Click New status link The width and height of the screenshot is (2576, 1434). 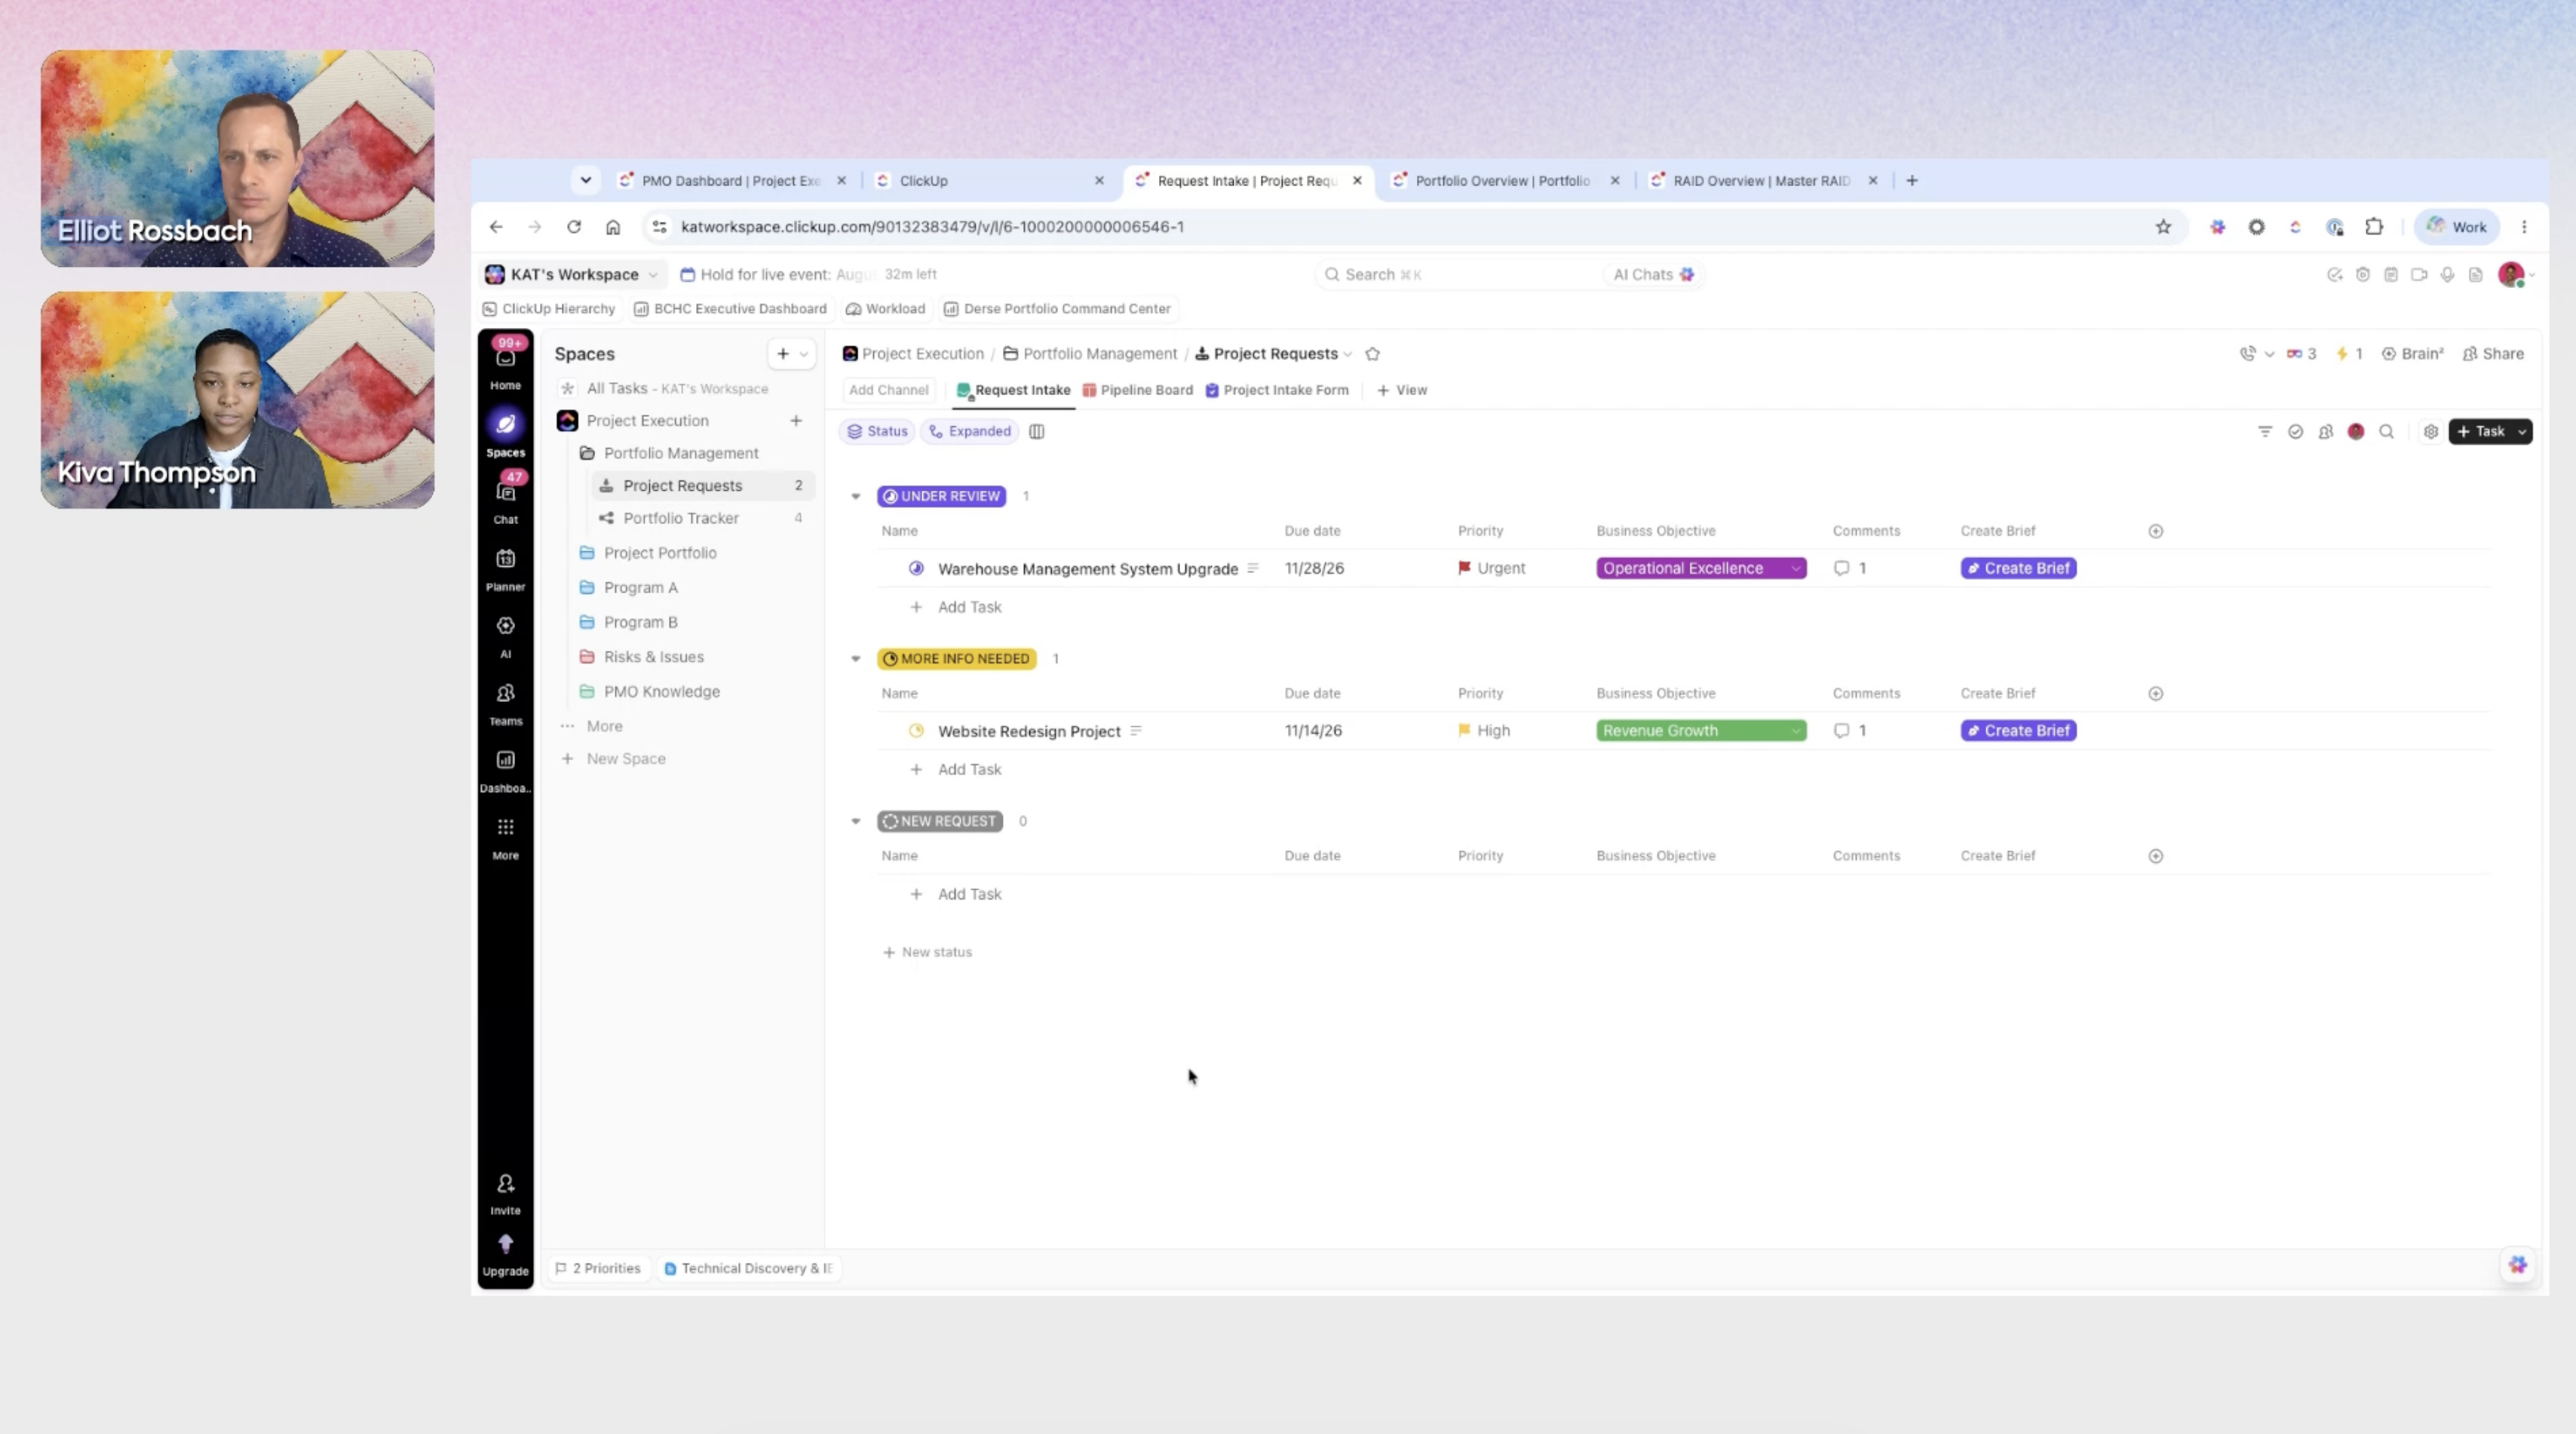928,952
